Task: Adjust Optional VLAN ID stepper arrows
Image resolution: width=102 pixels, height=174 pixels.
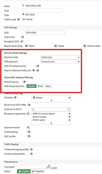Action: point(69,109)
